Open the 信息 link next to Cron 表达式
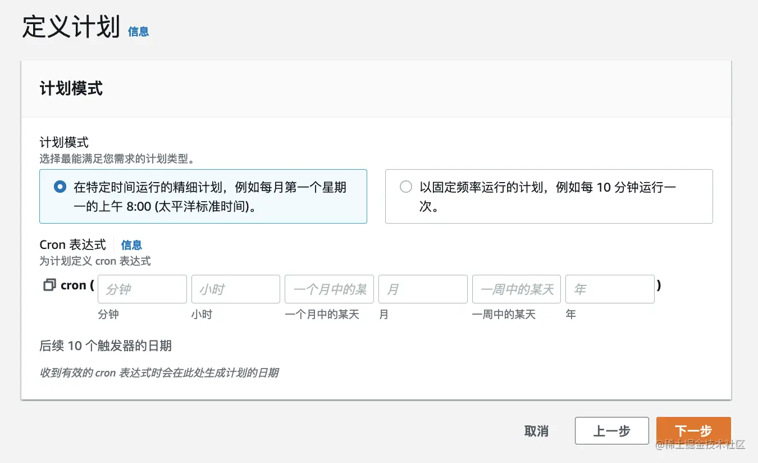This screenshot has height=463, width=758. point(131,245)
